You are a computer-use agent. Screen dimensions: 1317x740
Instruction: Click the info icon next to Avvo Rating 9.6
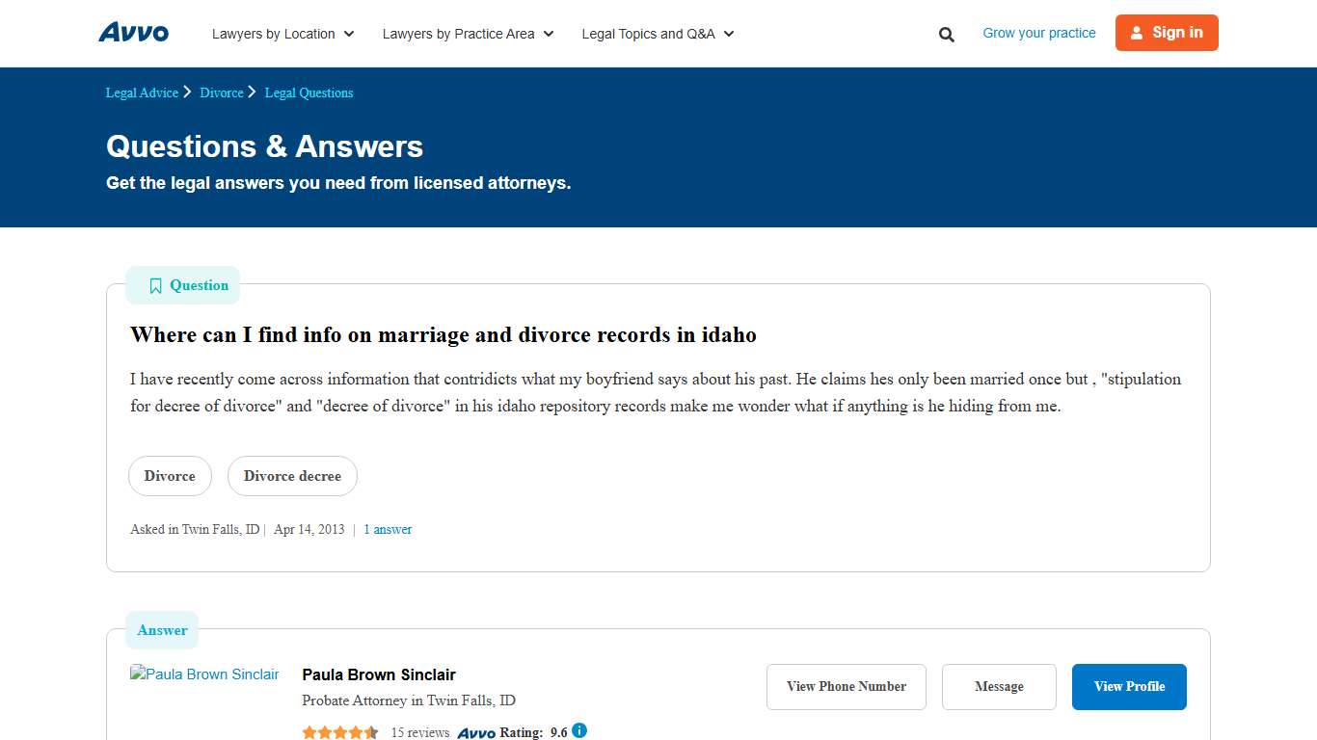579,731
